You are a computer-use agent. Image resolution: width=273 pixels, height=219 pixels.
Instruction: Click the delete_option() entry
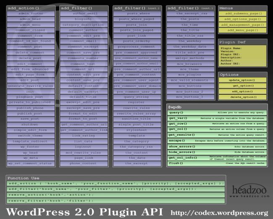click(243, 97)
